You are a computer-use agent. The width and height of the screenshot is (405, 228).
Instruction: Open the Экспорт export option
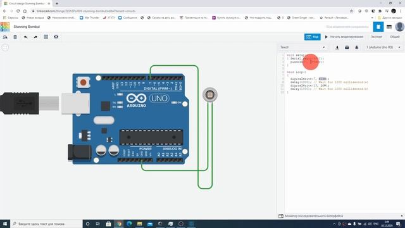[x=377, y=37]
